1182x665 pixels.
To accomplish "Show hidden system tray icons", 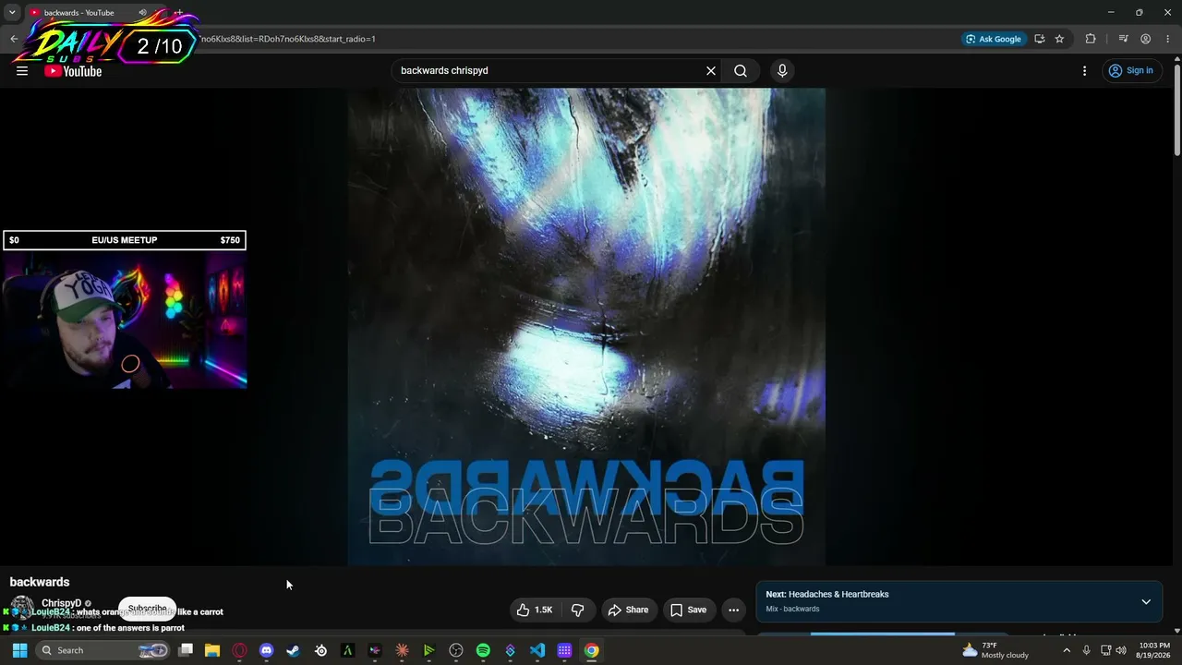I will (1067, 650).
